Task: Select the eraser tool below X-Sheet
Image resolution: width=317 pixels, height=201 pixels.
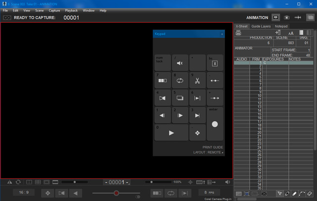Action: pyautogui.click(x=310, y=193)
